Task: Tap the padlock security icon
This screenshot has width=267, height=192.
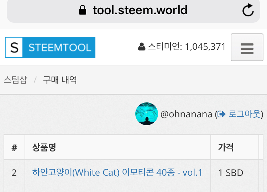Action: [x=83, y=10]
